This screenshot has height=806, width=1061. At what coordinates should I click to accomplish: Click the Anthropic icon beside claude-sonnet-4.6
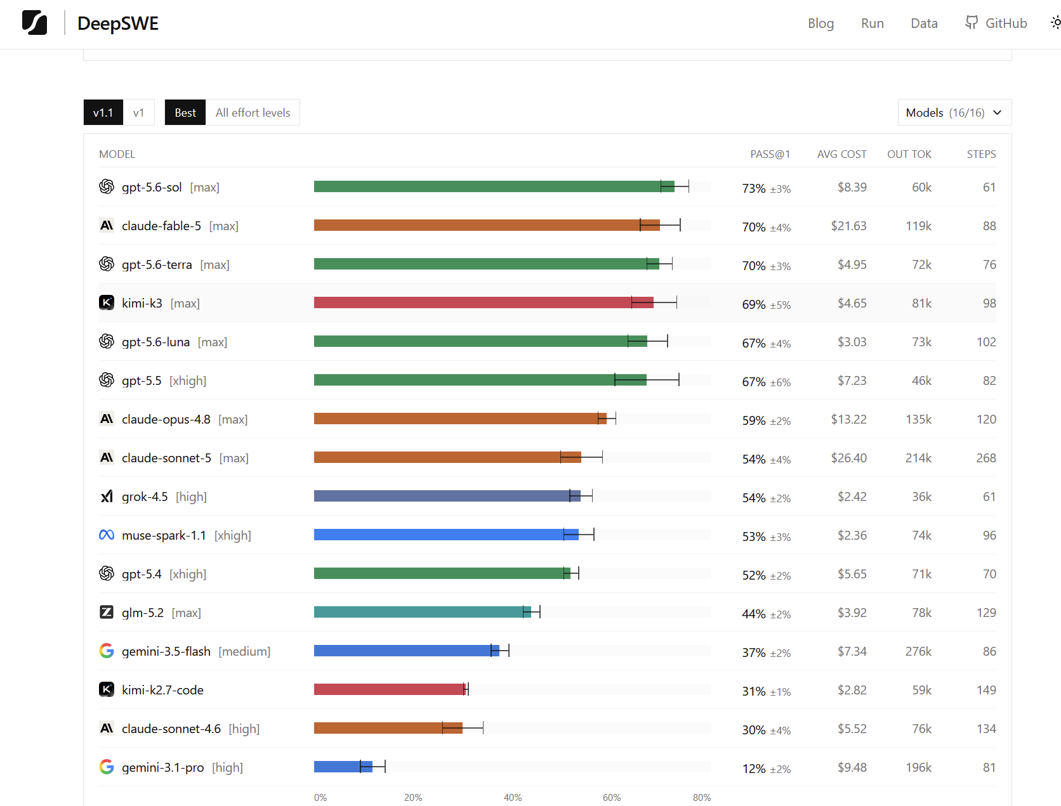tap(107, 728)
